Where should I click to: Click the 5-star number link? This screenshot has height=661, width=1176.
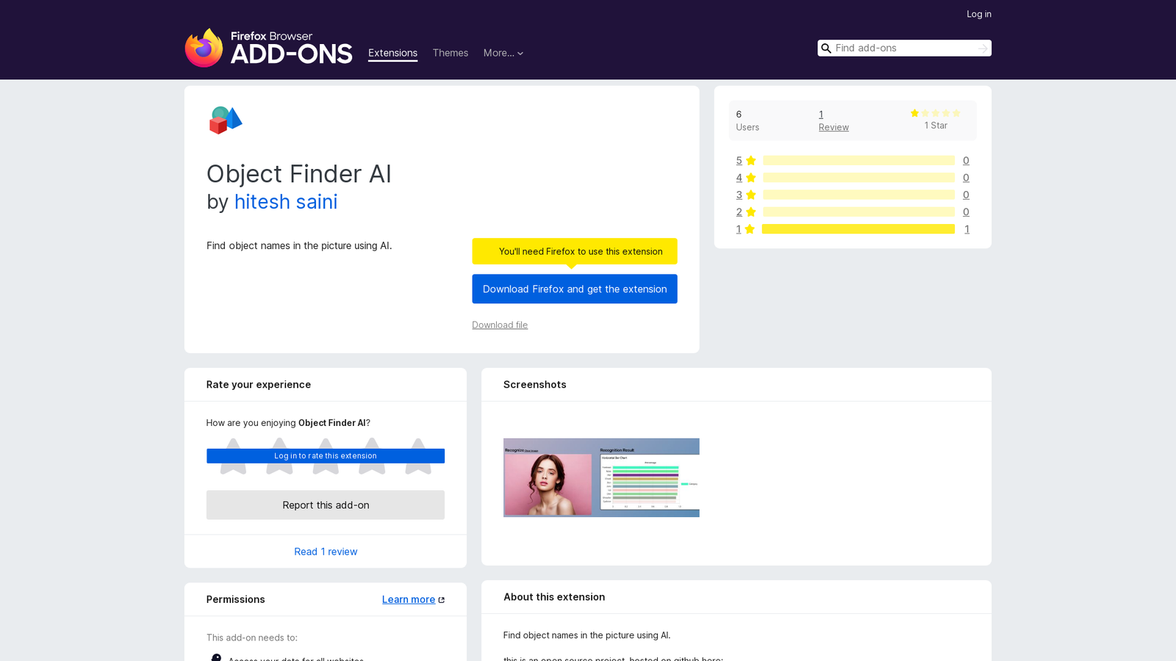pyautogui.click(x=739, y=161)
